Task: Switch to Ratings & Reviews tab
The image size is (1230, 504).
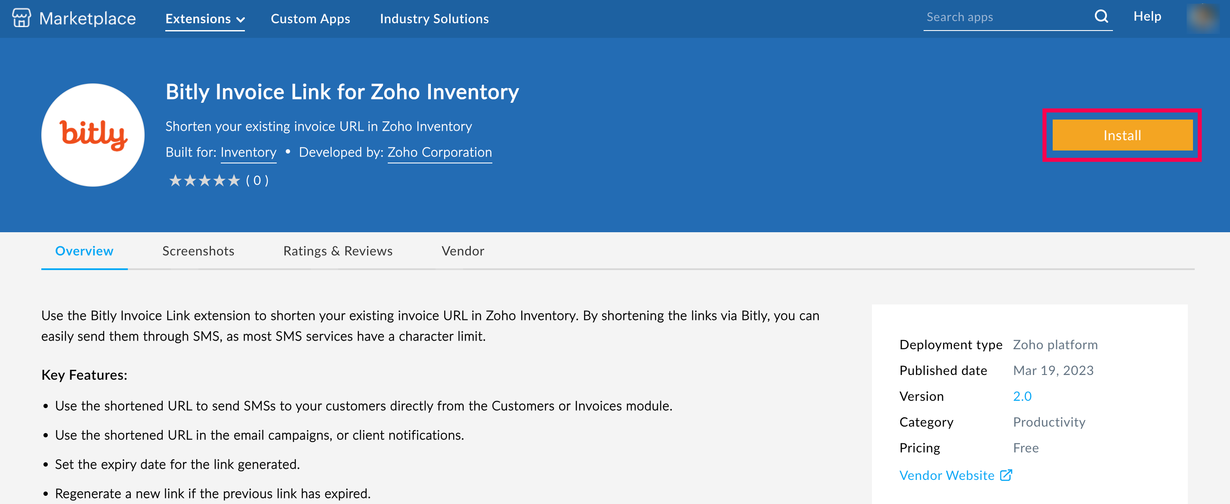Action: click(337, 251)
